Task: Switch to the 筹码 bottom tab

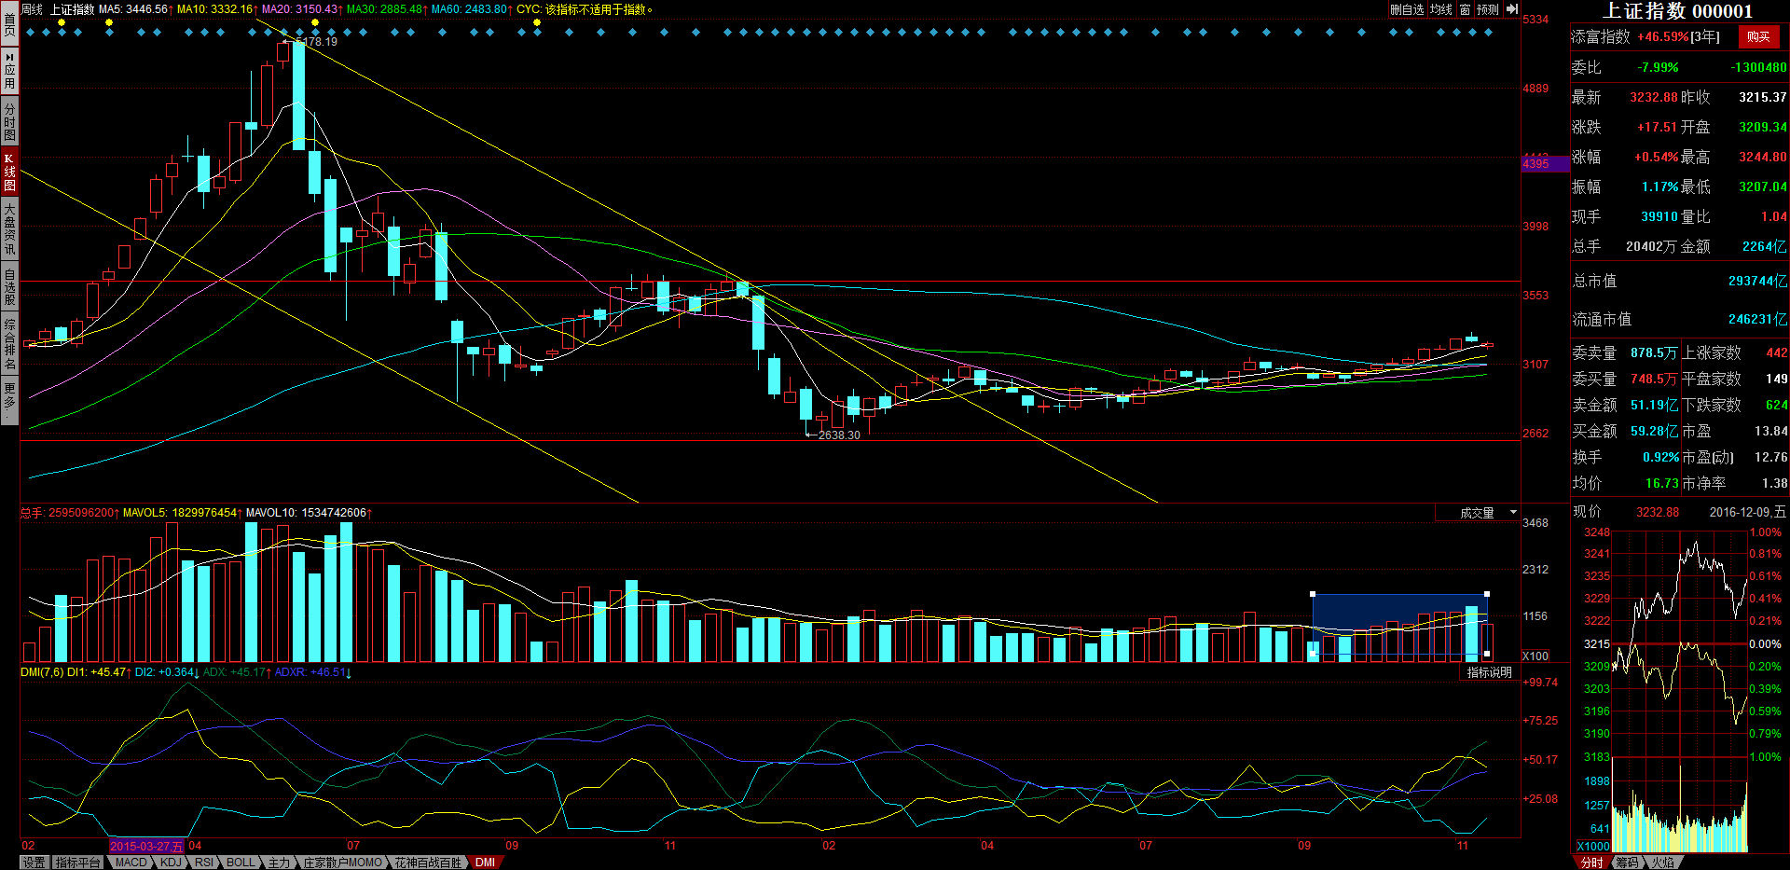Action: pos(1627,863)
